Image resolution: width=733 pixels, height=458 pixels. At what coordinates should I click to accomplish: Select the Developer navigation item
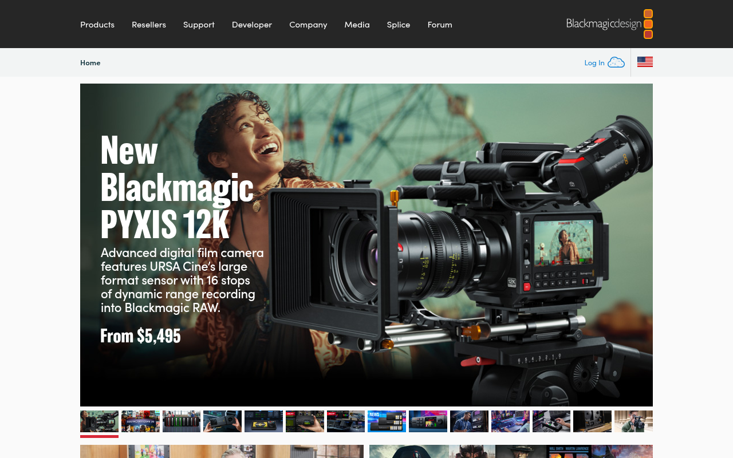(252, 24)
